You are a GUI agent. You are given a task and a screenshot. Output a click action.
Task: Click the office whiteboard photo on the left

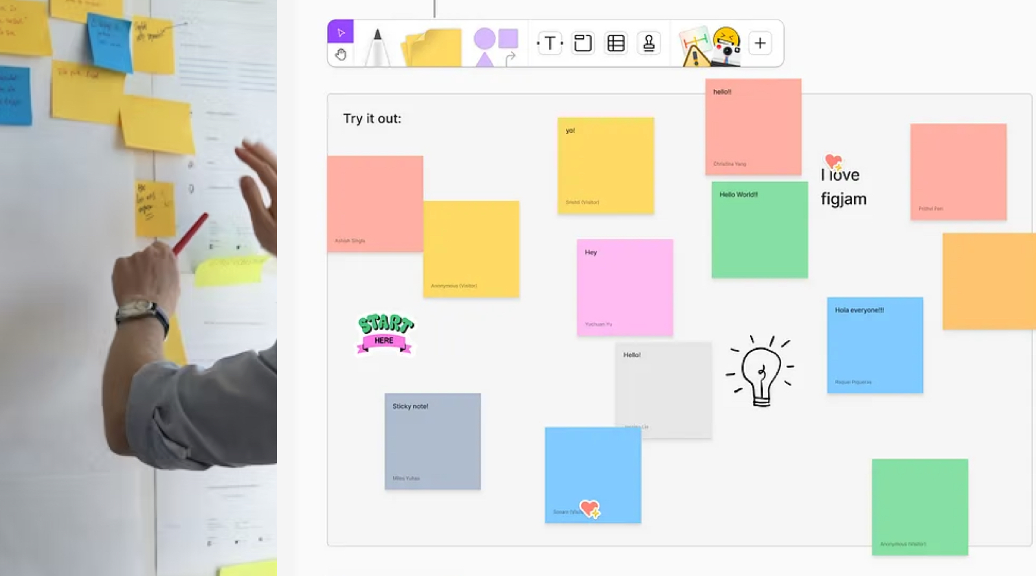(139, 288)
